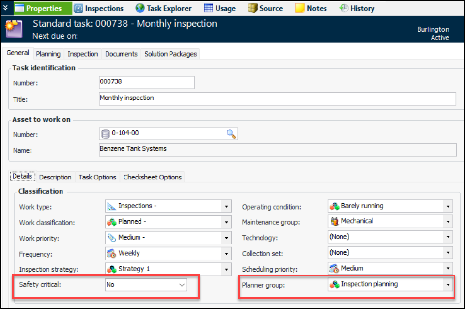Click the task Number input field
465x309 pixels.
point(146,82)
